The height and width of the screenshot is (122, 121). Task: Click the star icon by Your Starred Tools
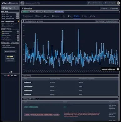(18, 21)
